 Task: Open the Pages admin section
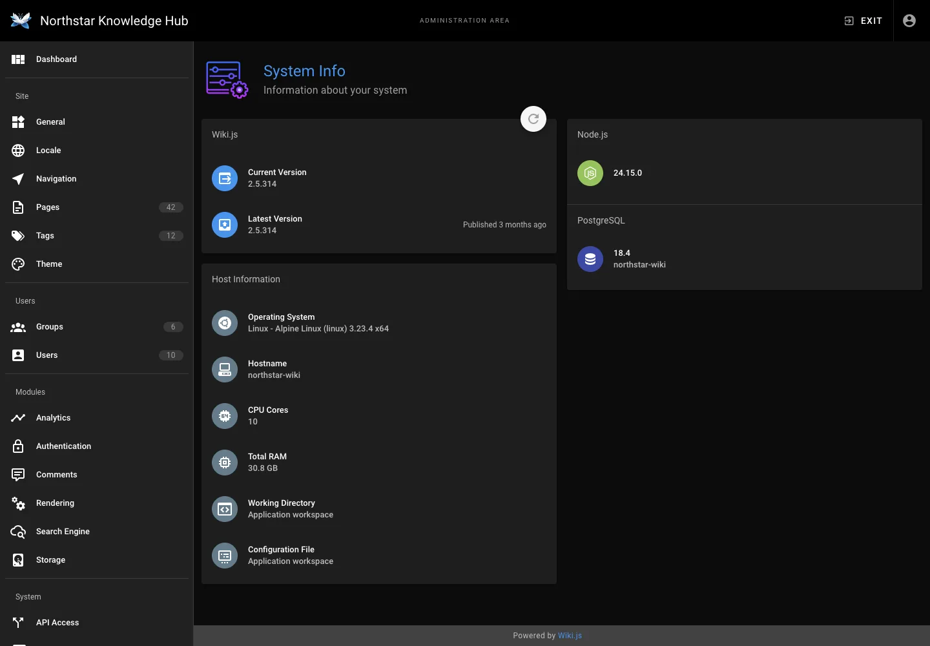pyautogui.click(x=97, y=207)
